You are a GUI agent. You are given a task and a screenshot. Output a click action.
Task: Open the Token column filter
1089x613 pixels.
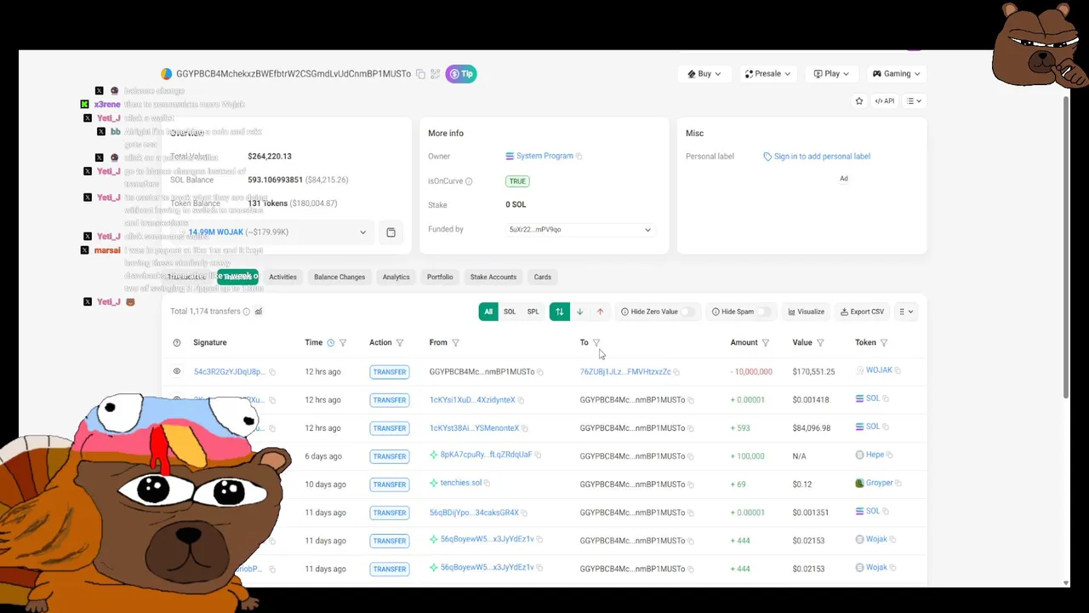point(884,343)
